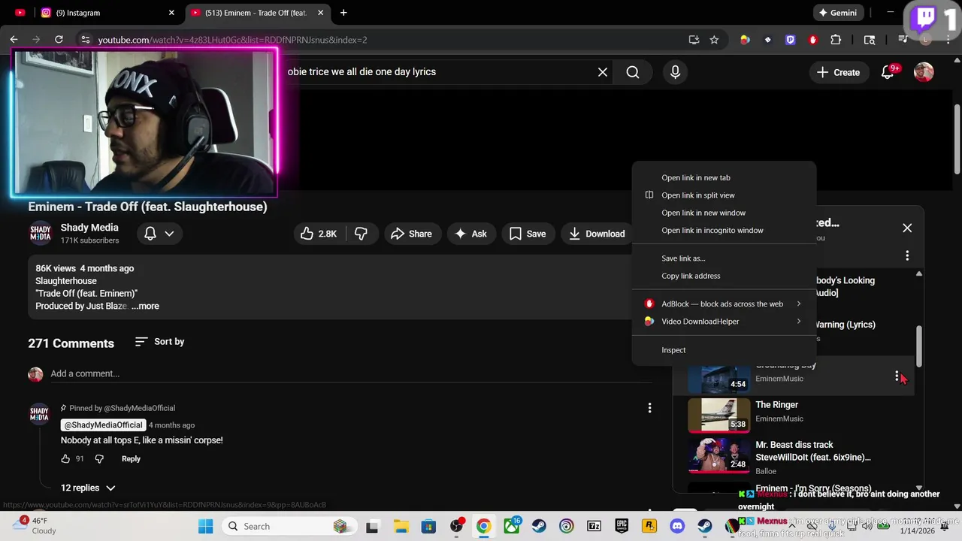This screenshot has width=962, height=541.
Task: Like the video with 2.8K likes
Action: click(x=319, y=234)
